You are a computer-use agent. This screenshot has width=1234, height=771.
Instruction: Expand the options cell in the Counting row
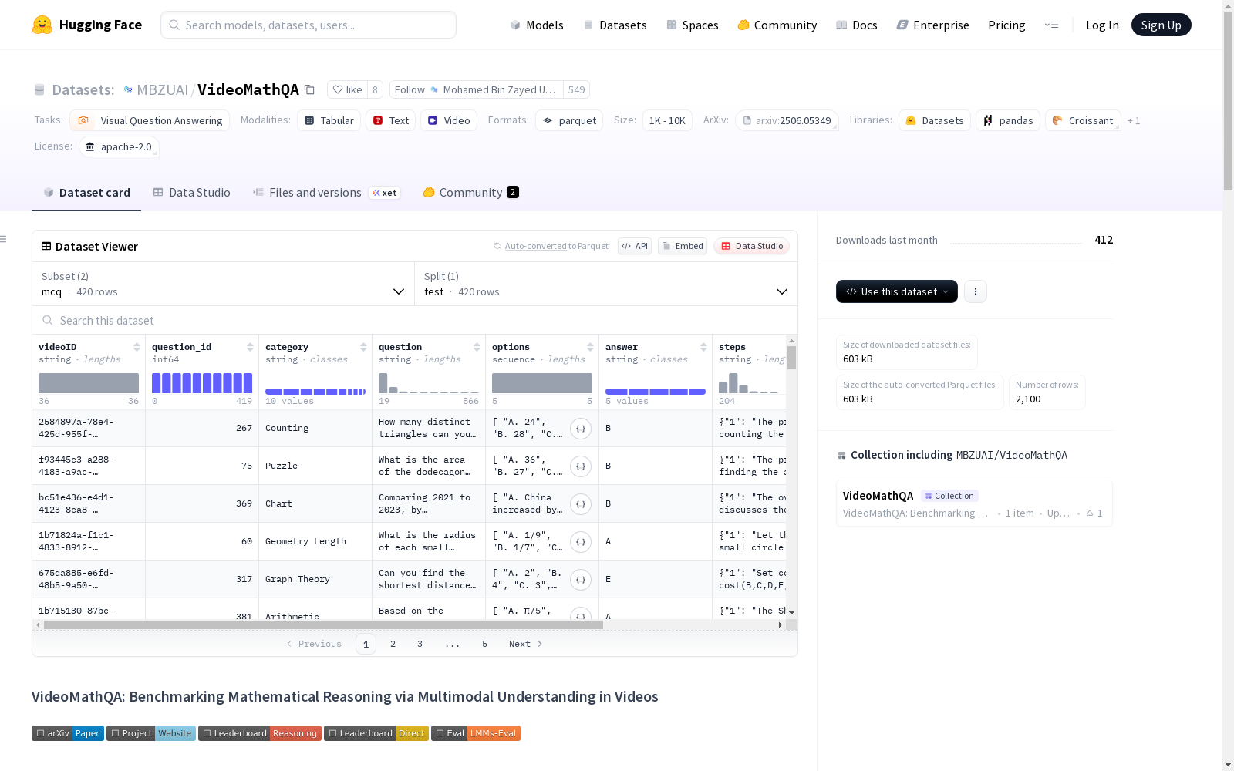click(581, 429)
